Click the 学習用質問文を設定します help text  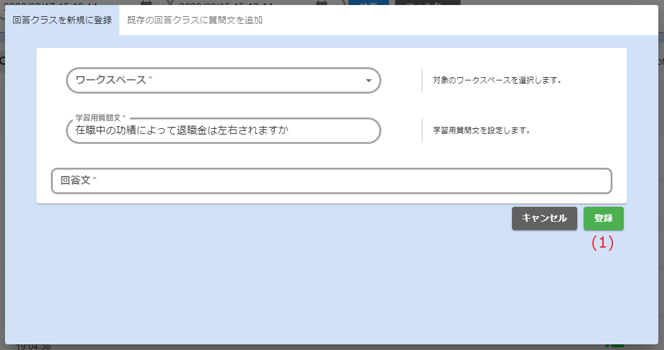(x=482, y=131)
